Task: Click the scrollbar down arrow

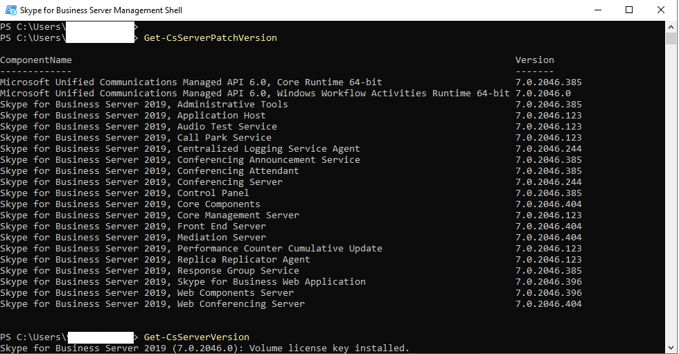Action: pos(671,348)
